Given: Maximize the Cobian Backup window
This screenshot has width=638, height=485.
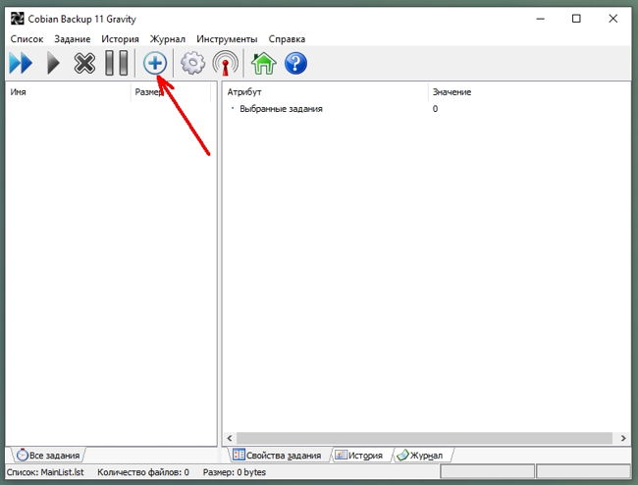Looking at the screenshot, I should tap(576, 19).
